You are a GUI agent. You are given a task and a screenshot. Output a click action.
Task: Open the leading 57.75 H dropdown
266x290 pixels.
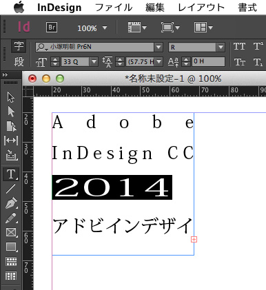click(158, 61)
